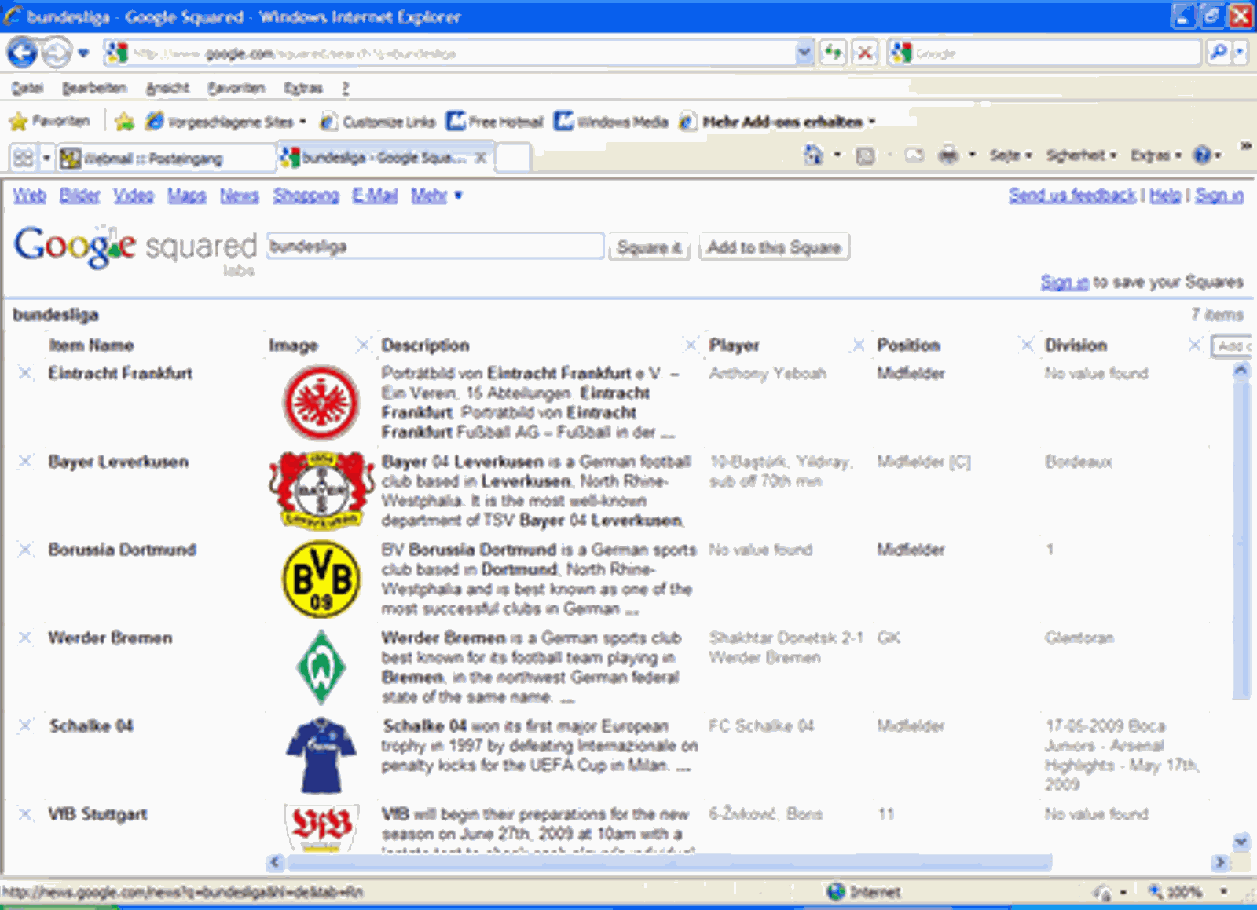Image resolution: width=1257 pixels, height=910 pixels.
Task: Open a new blank tab
Action: [513, 158]
